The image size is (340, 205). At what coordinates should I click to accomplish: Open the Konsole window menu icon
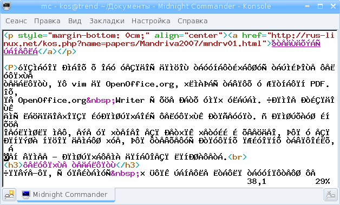click(x=6, y=6)
